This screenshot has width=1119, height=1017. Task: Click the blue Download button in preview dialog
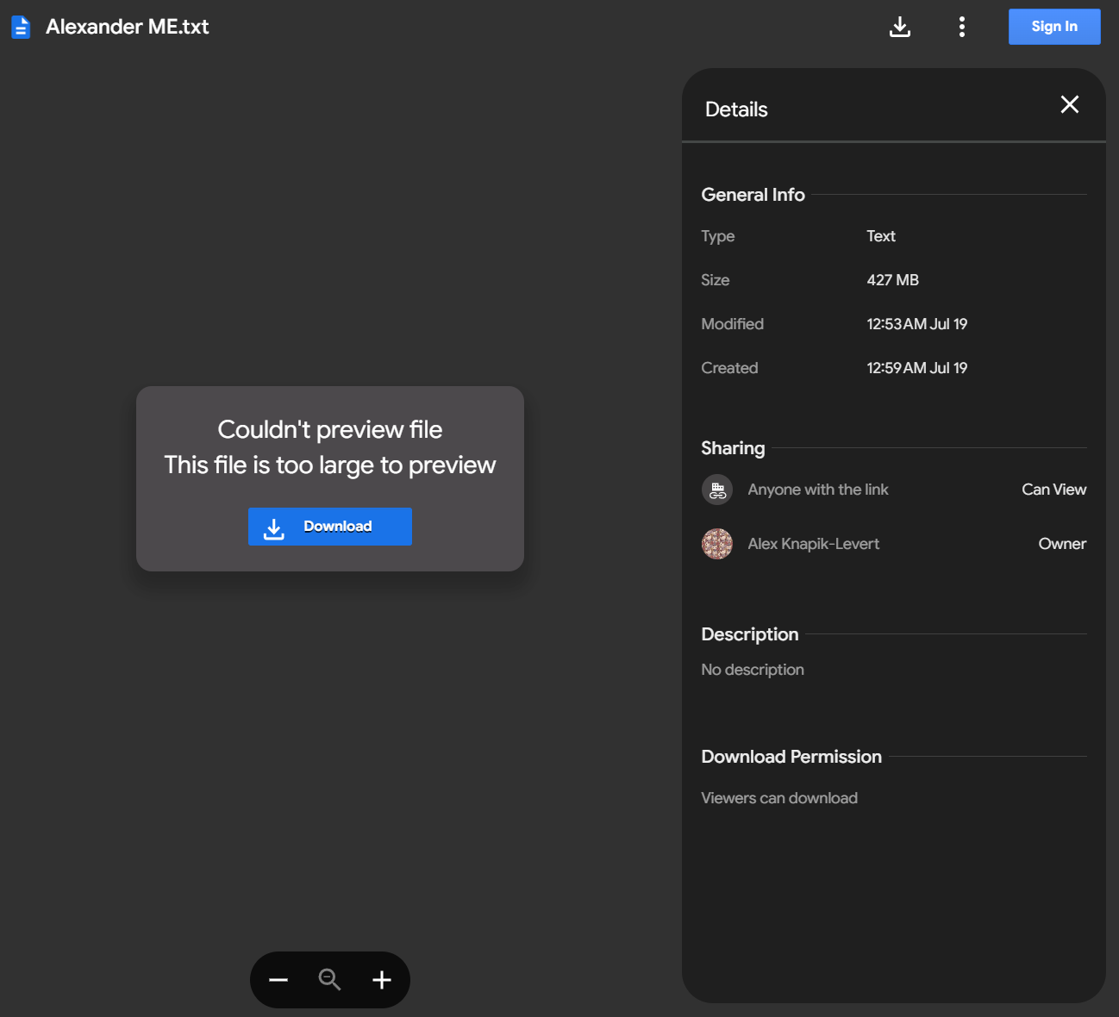click(x=330, y=527)
